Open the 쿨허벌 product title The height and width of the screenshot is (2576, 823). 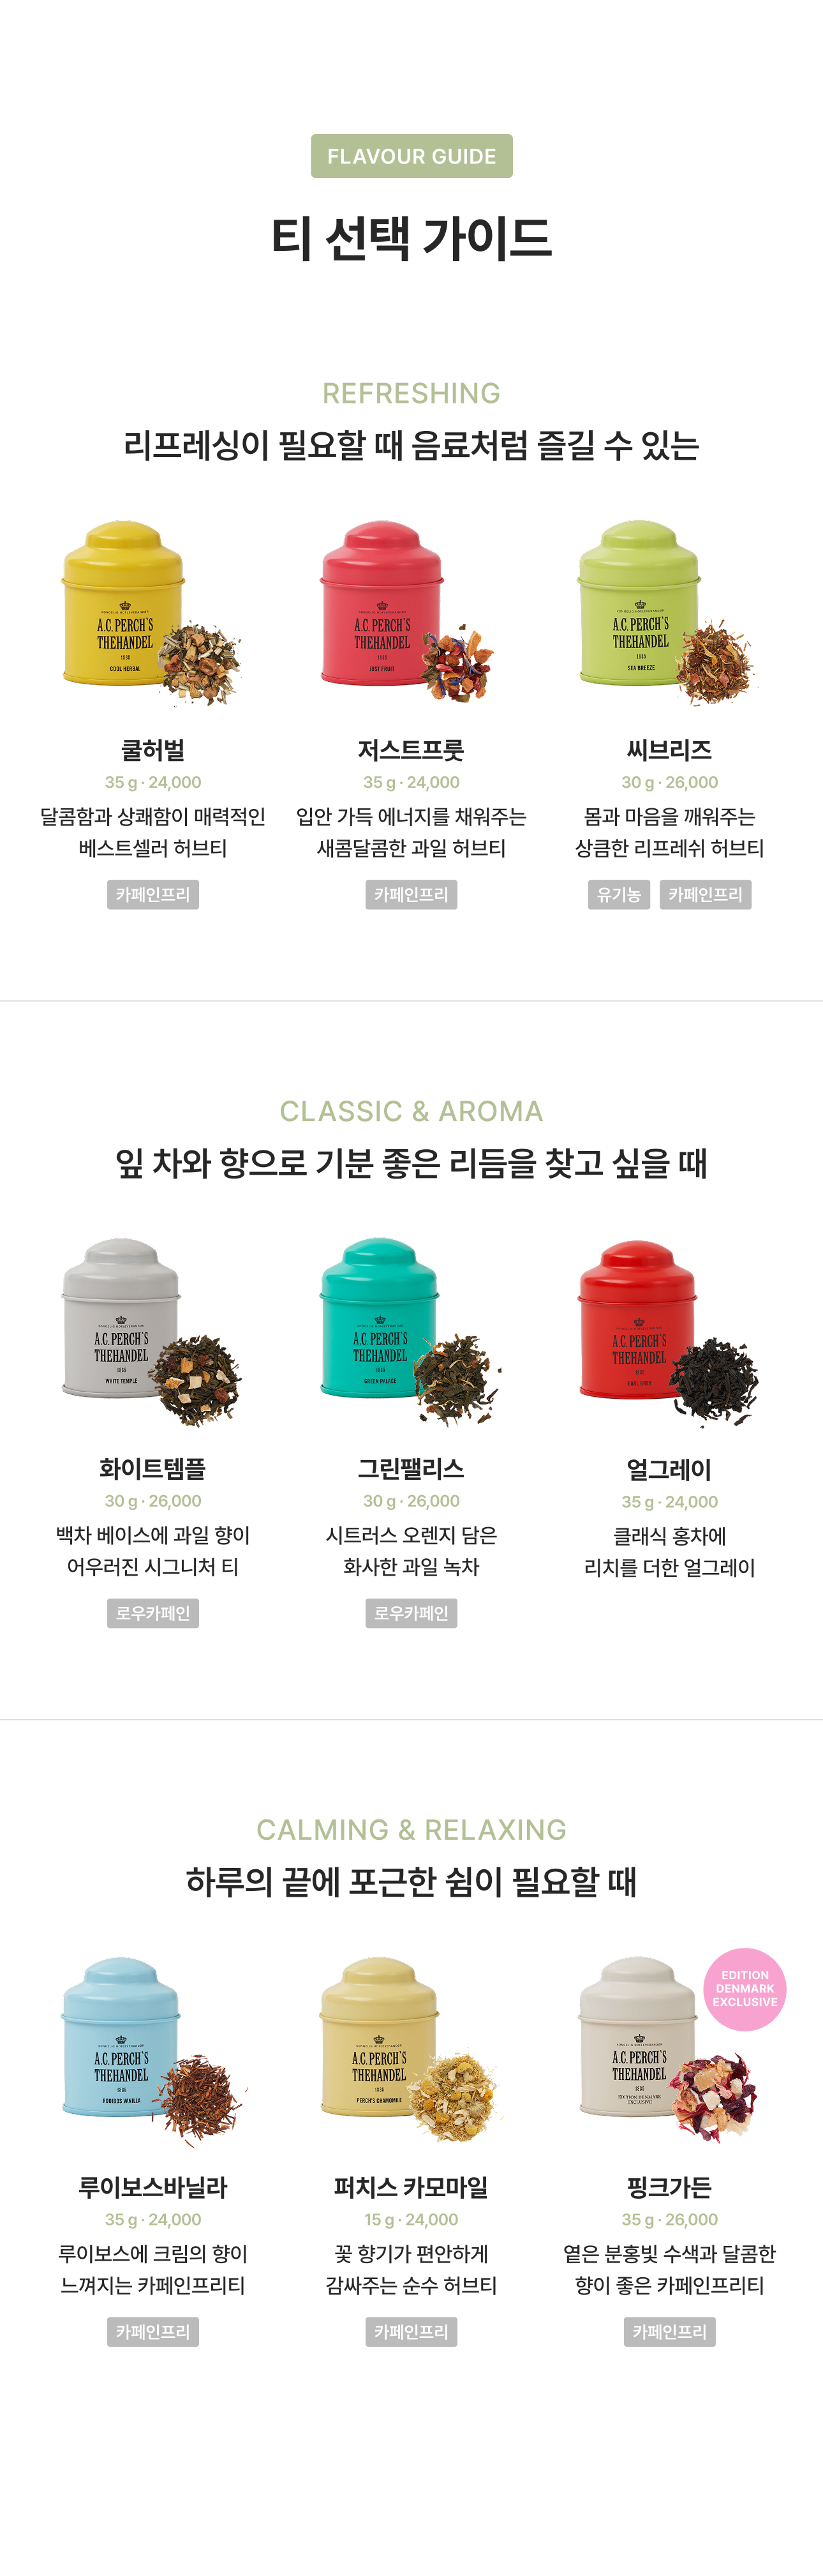[x=153, y=750]
